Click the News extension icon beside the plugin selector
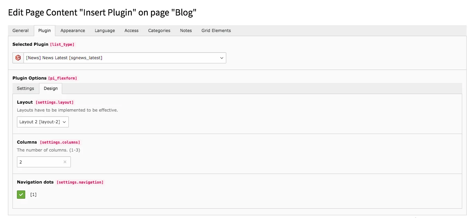This screenshot has height=218, width=475. [x=18, y=58]
